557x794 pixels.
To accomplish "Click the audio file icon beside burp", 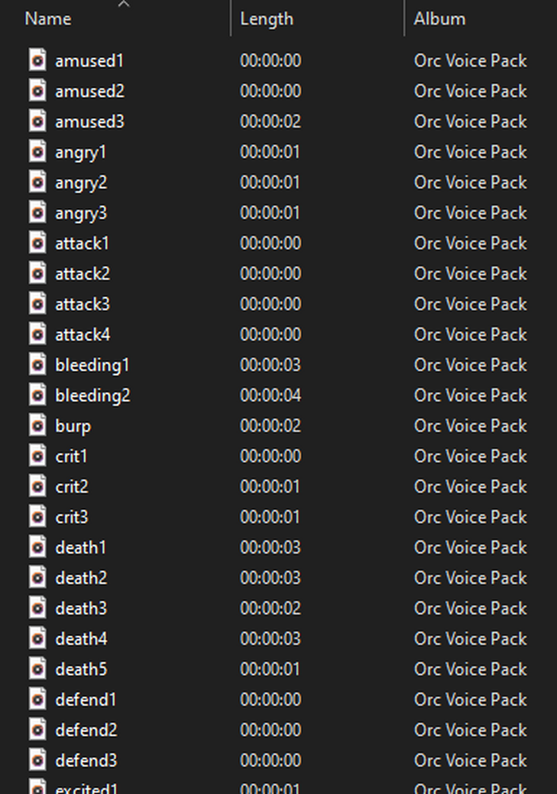I will (x=37, y=426).
